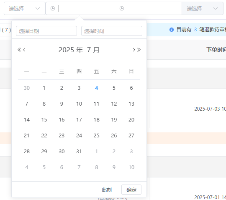Click the blue refund count 3 link
226x200 pixels.
pyautogui.click(x=195, y=30)
